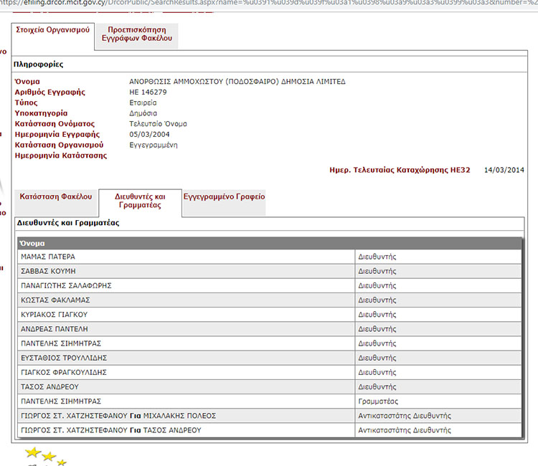The image size is (538, 466).
Task: Click the last filing date 14/03/2014
Action: pos(504,170)
